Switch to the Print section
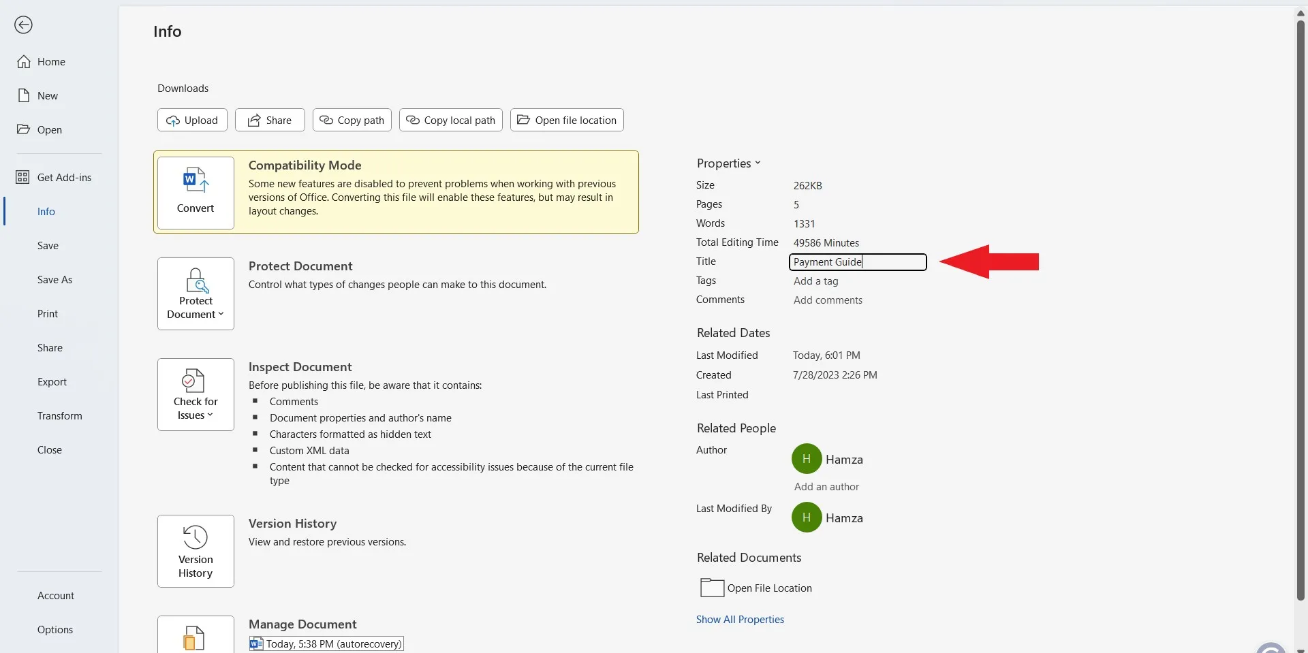1308x653 pixels. point(46,313)
